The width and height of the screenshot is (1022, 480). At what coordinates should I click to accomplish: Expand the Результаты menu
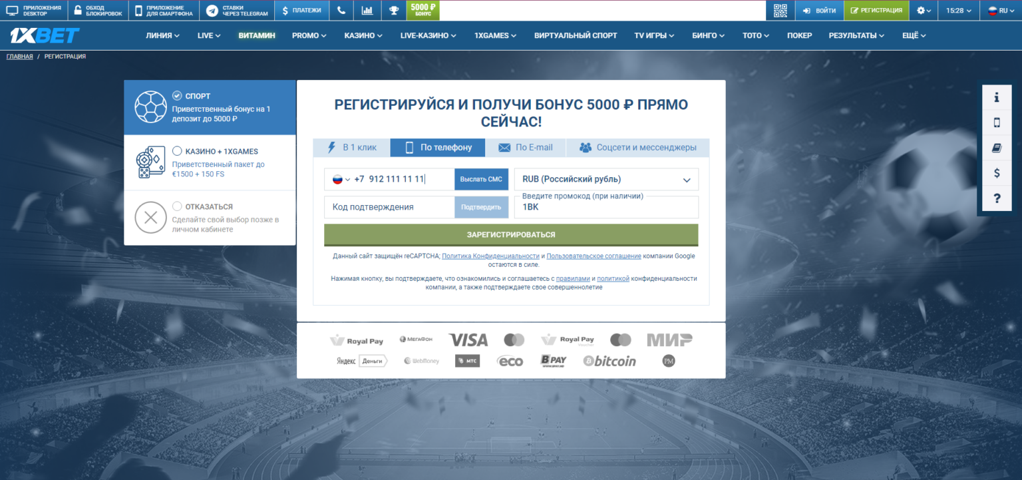(x=856, y=35)
